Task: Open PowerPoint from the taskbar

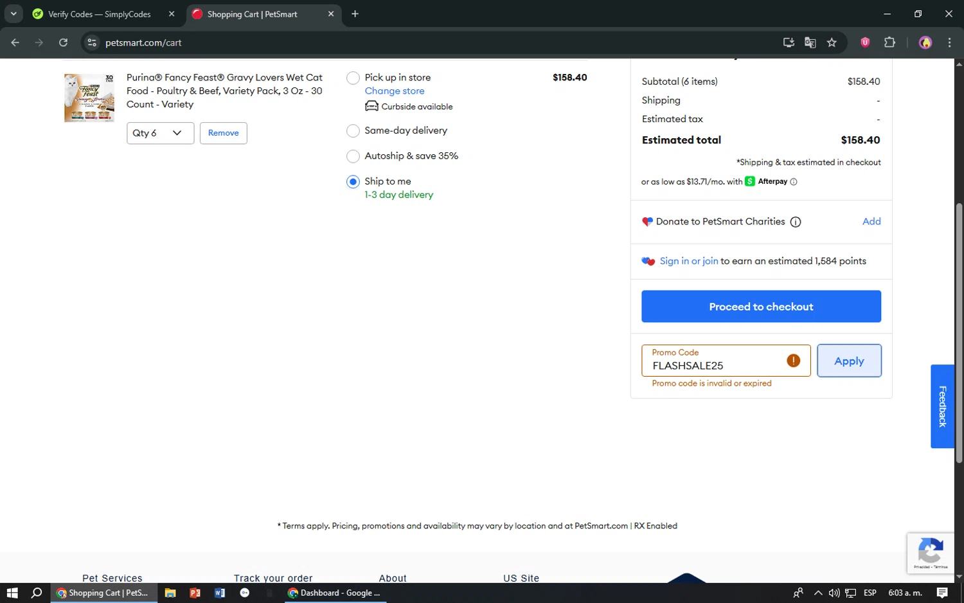Action: (x=195, y=593)
